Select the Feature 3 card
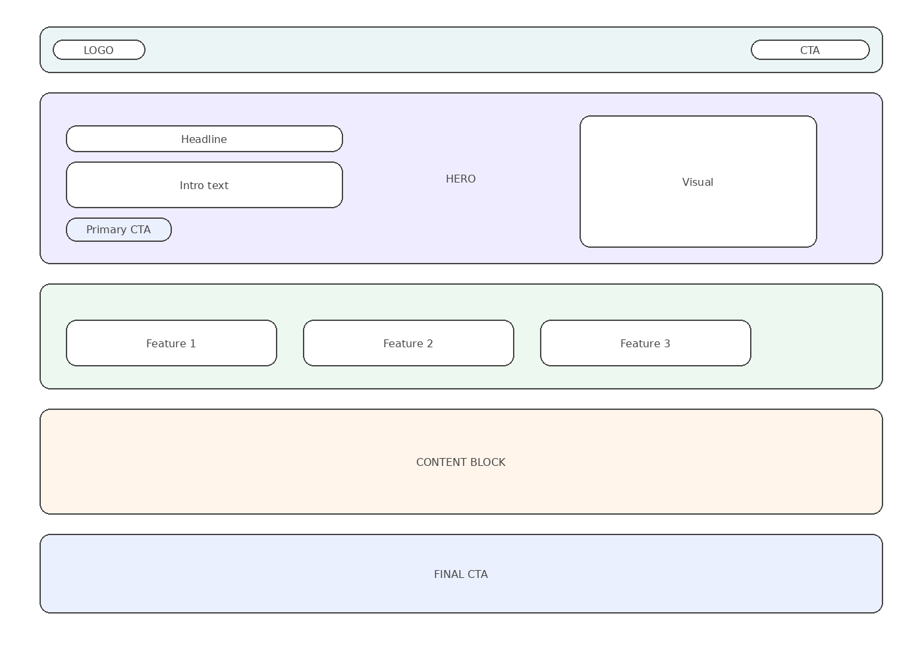The width and height of the screenshot is (922, 659). tap(645, 343)
